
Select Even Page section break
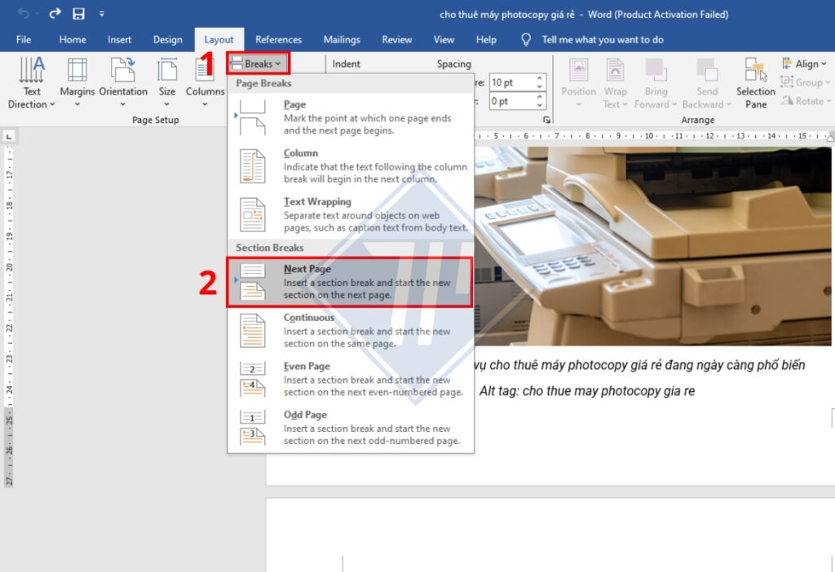pos(351,379)
